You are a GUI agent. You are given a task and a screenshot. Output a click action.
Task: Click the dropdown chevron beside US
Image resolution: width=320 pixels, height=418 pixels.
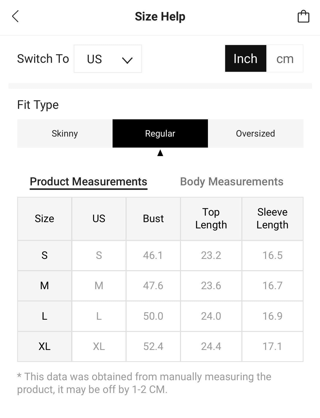point(127,60)
